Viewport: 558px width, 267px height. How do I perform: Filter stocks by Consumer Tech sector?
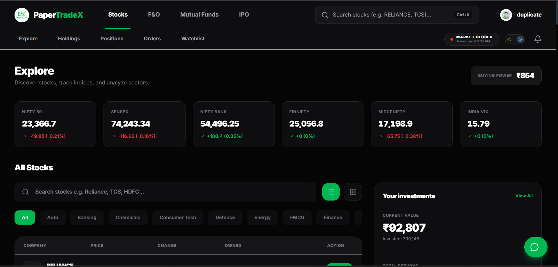pos(178,217)
